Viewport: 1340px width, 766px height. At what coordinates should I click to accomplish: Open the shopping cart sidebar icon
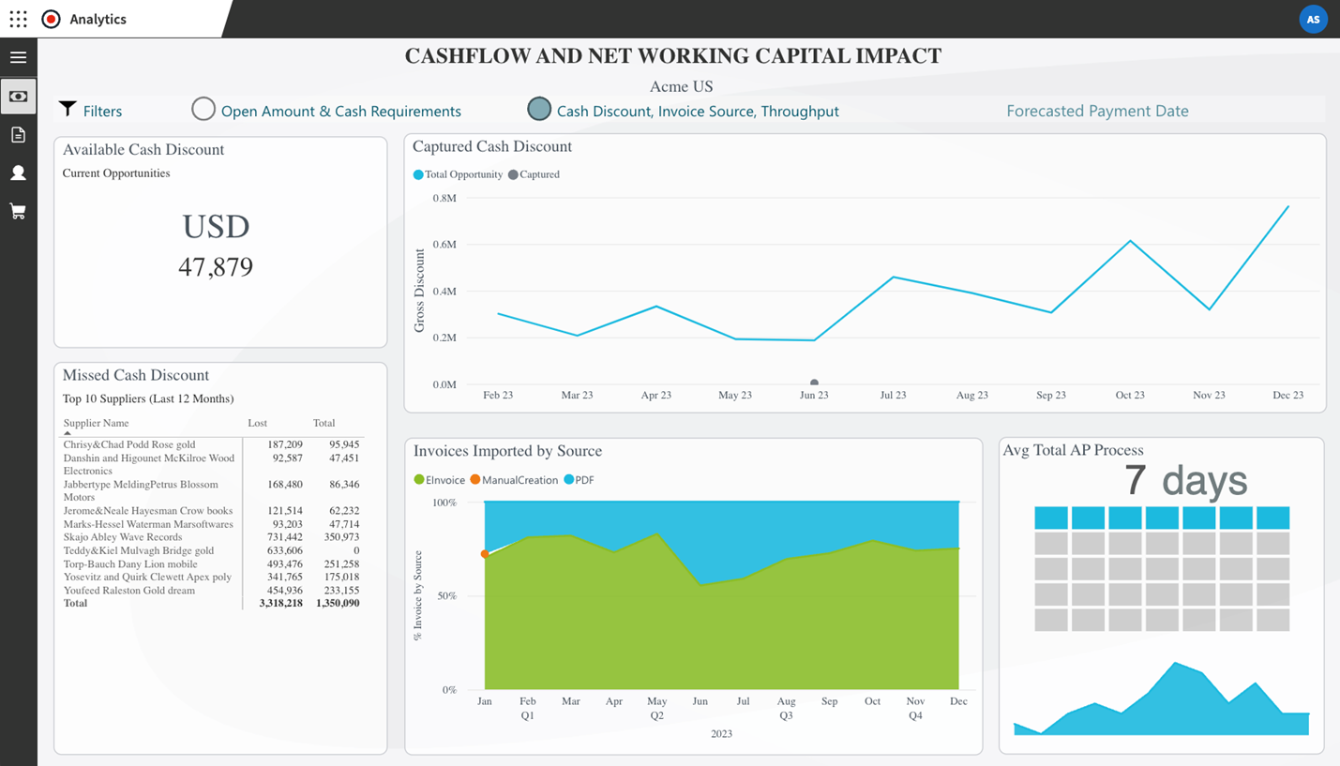click(x=18, y=210)
